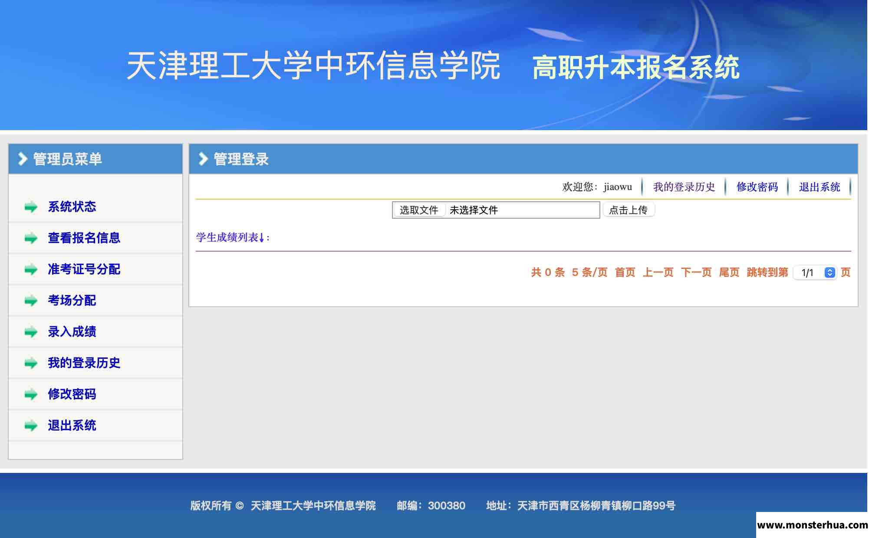Click 退出系统 link in top bar
This screenshot has width=869, height=538.
tap(820, 187)
